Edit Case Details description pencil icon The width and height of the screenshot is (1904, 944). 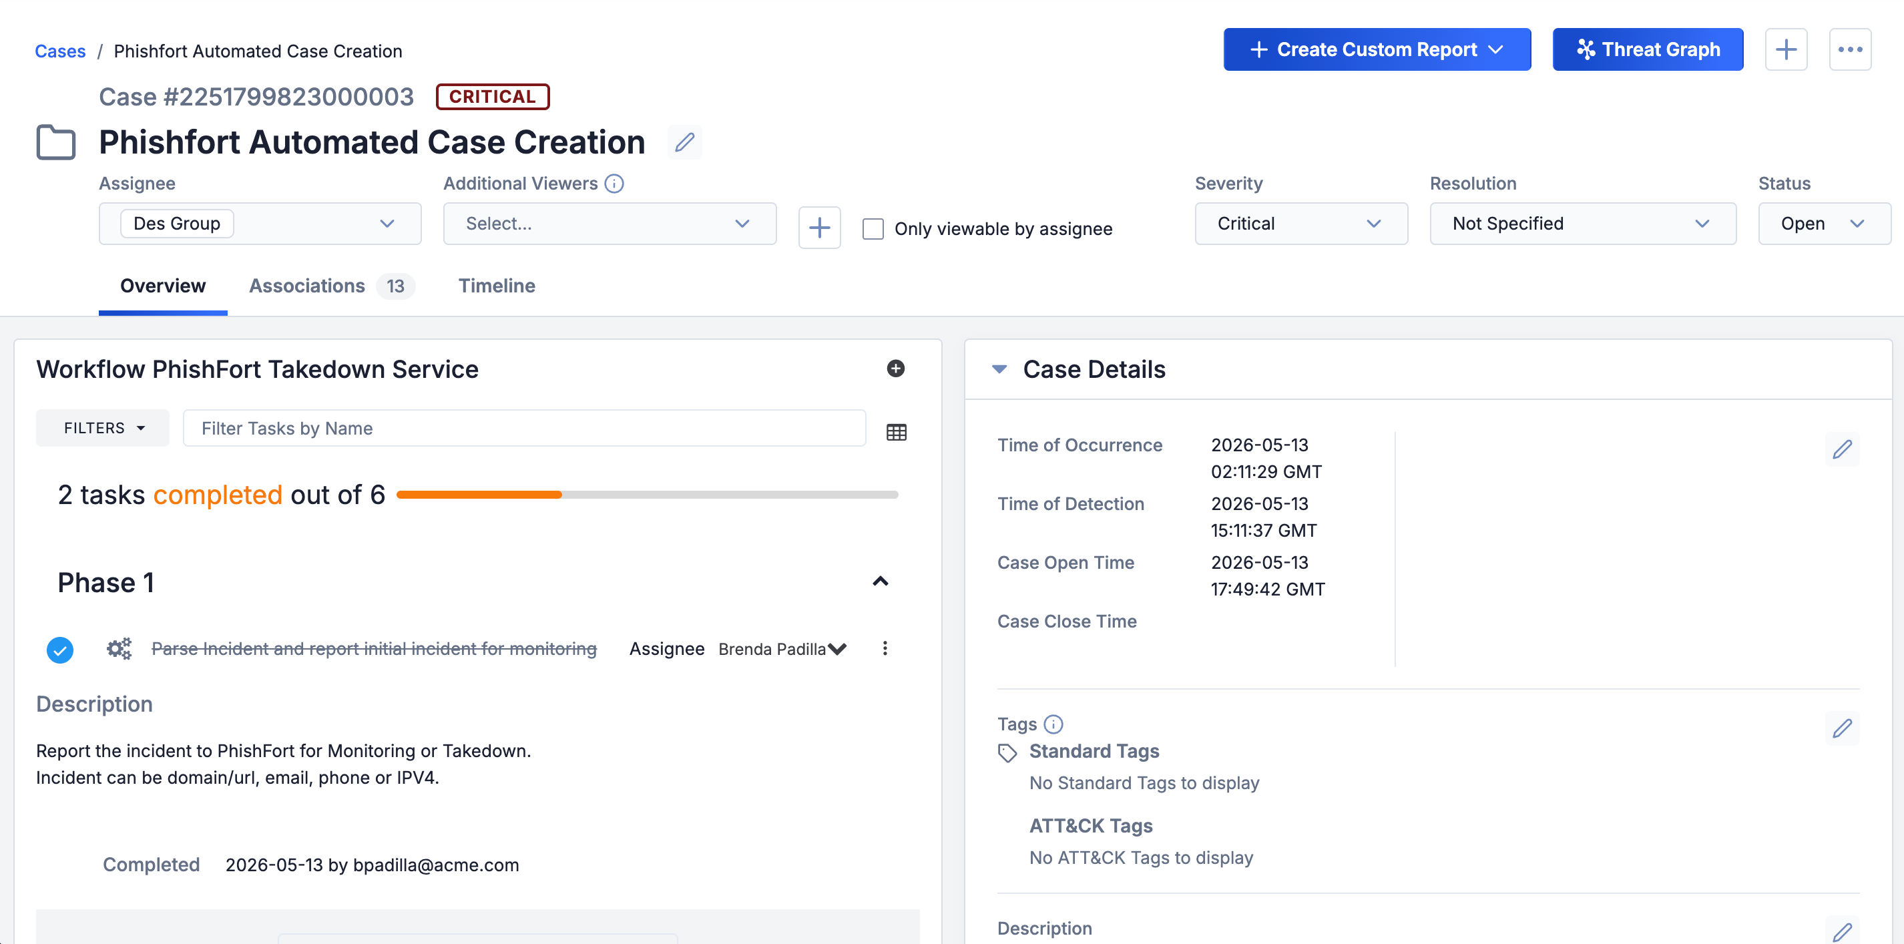(x=1842, y=931)
